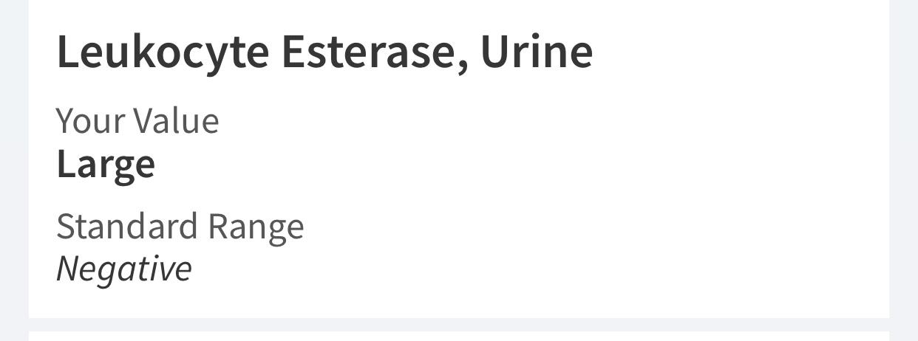The image size is (918, 341).
Task: Click the gray gap between result cards
Action: [x=458, y=325]
